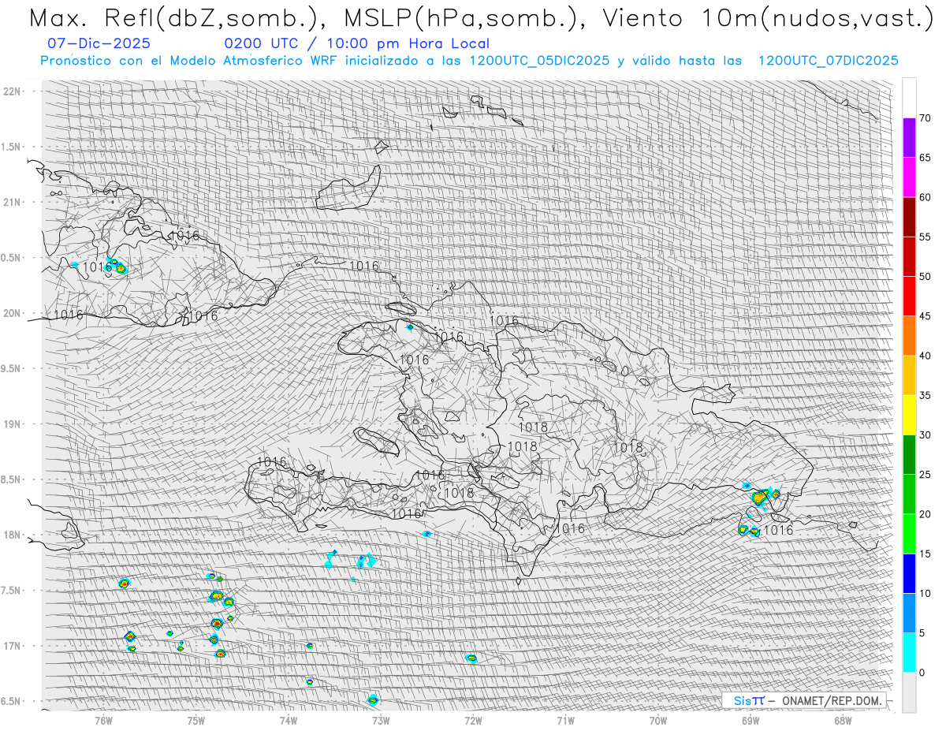This screenshot has width=946, height=731.
Task: Select the gold 35-40 dBZ colorbar segment
Action: click(x=909, y=375)
